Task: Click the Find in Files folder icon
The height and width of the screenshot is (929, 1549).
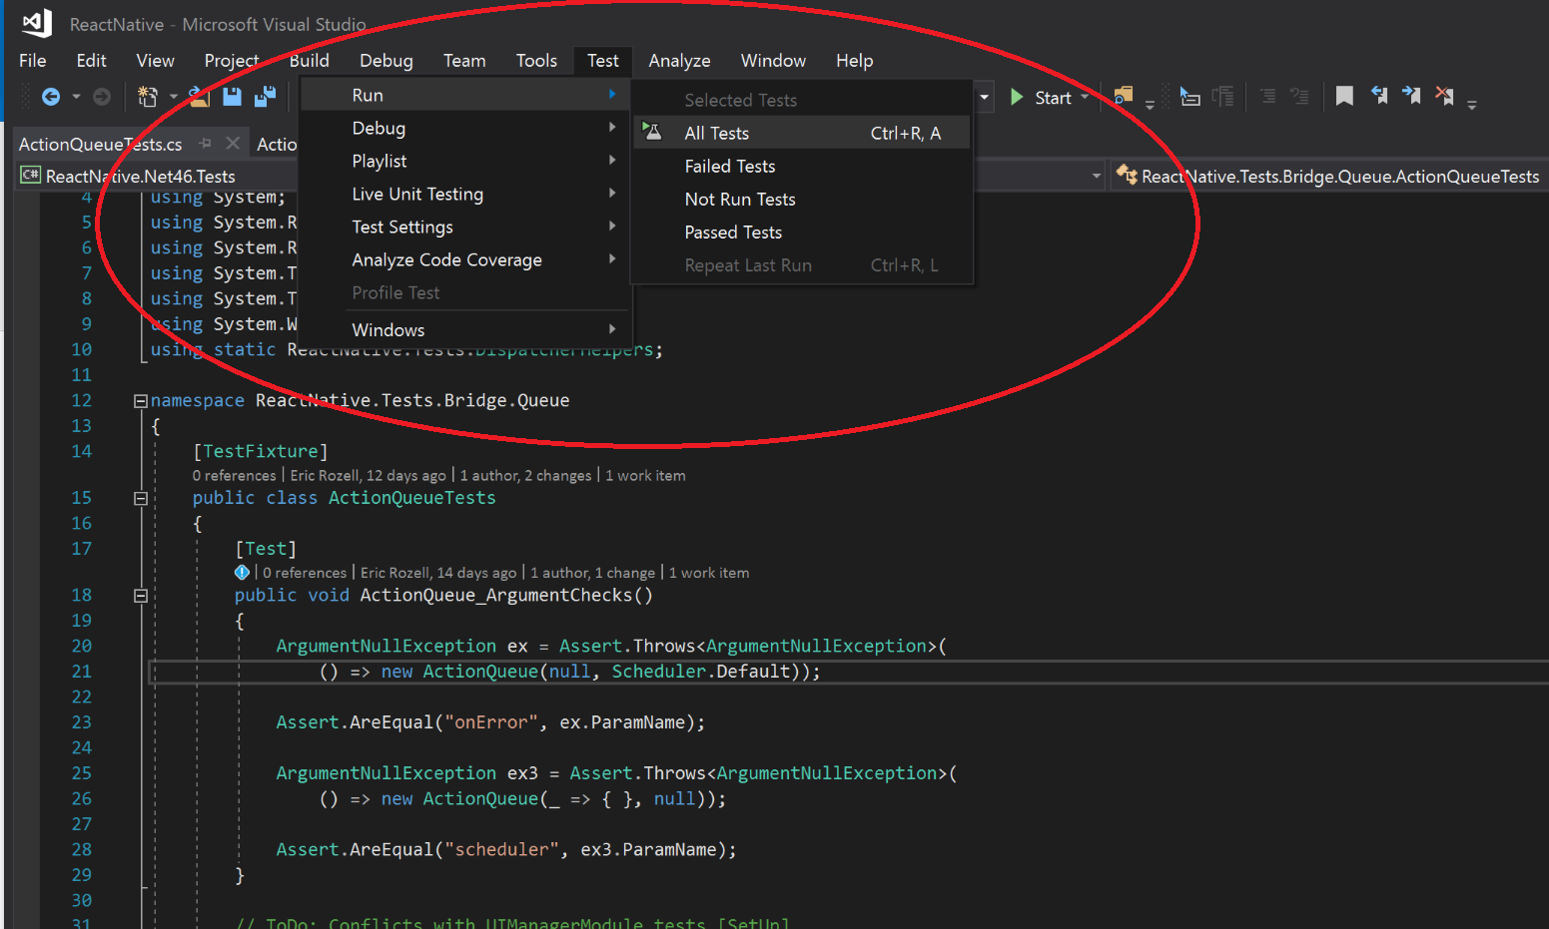Action: coord(1124,97)
